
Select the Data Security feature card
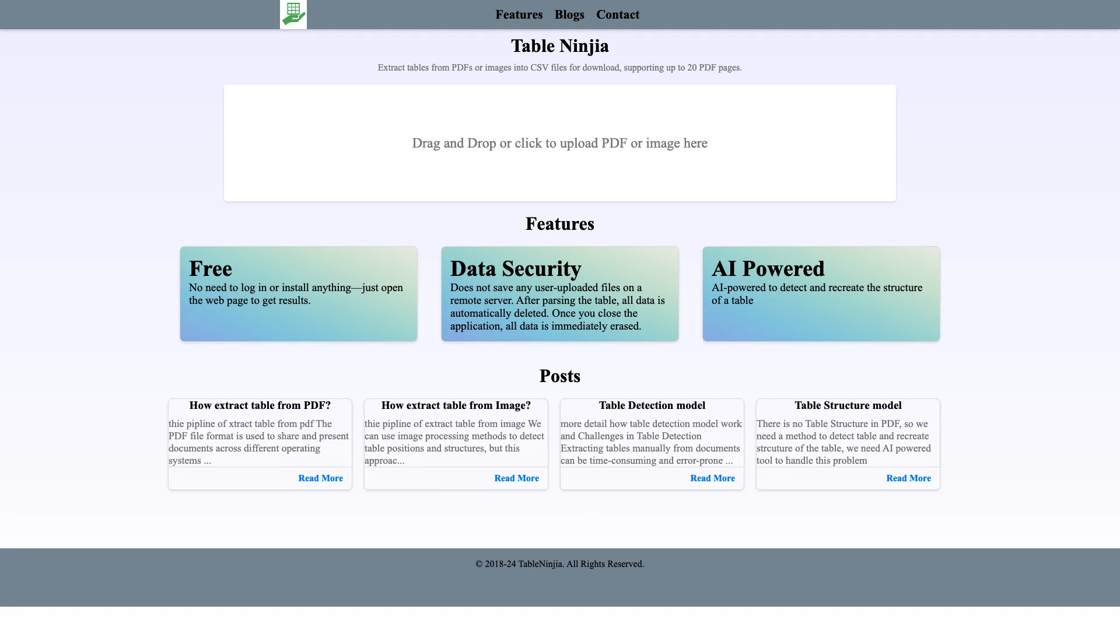click(x=560, y=294)
